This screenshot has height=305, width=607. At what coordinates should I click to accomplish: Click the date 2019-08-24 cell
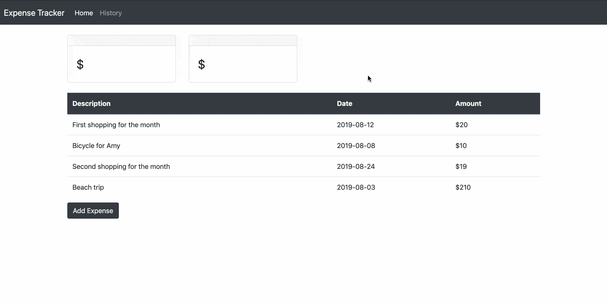356,166
